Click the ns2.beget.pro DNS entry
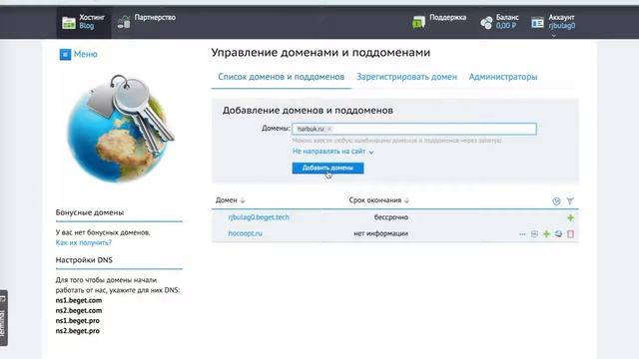Viewport: 639px width, 359px height. pos(78,331)
